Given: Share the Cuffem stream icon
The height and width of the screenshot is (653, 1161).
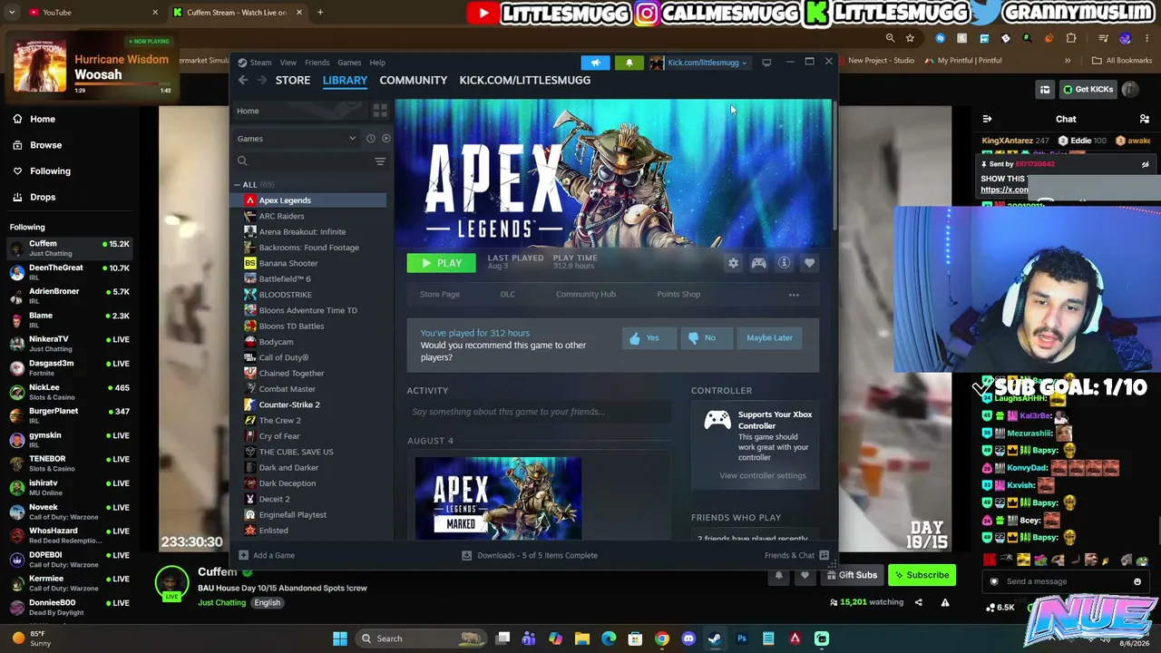Looking at the screenshot, I should pos(918,602).
